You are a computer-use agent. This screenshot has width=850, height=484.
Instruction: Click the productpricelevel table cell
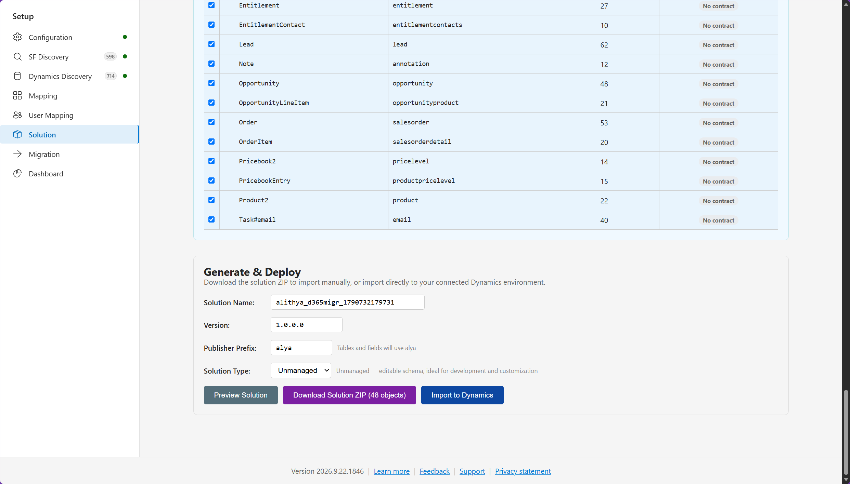pos(468,181)
